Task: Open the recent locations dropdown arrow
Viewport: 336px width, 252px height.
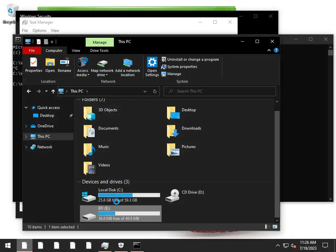Action: click(46, 91)
